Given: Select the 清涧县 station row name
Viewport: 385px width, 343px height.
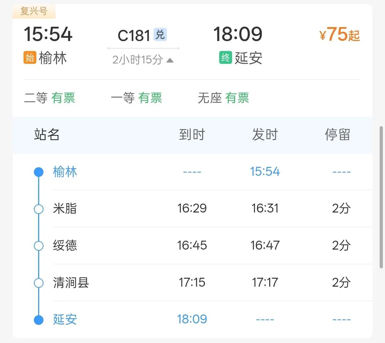Looking at the screenshot, I should [71, 283].
